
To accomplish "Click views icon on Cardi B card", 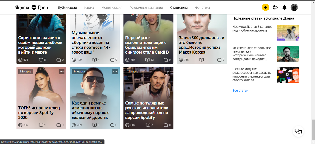I will (127, 60).
